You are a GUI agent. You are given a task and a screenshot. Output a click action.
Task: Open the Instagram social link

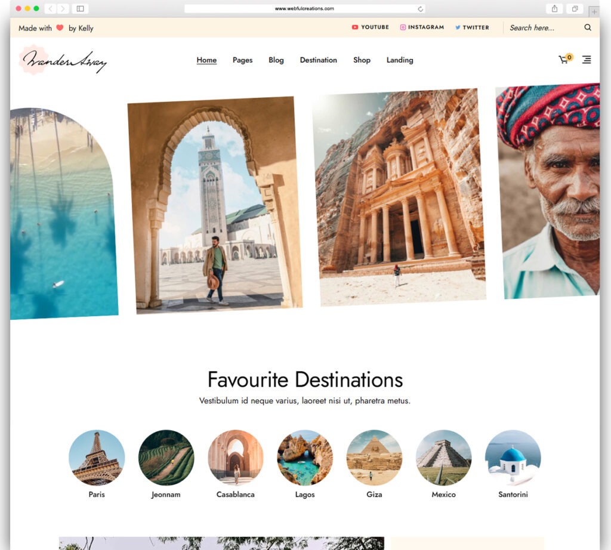422,27
